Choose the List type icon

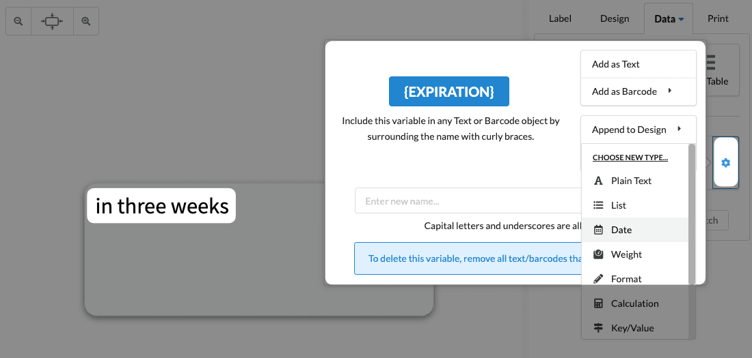598,205
